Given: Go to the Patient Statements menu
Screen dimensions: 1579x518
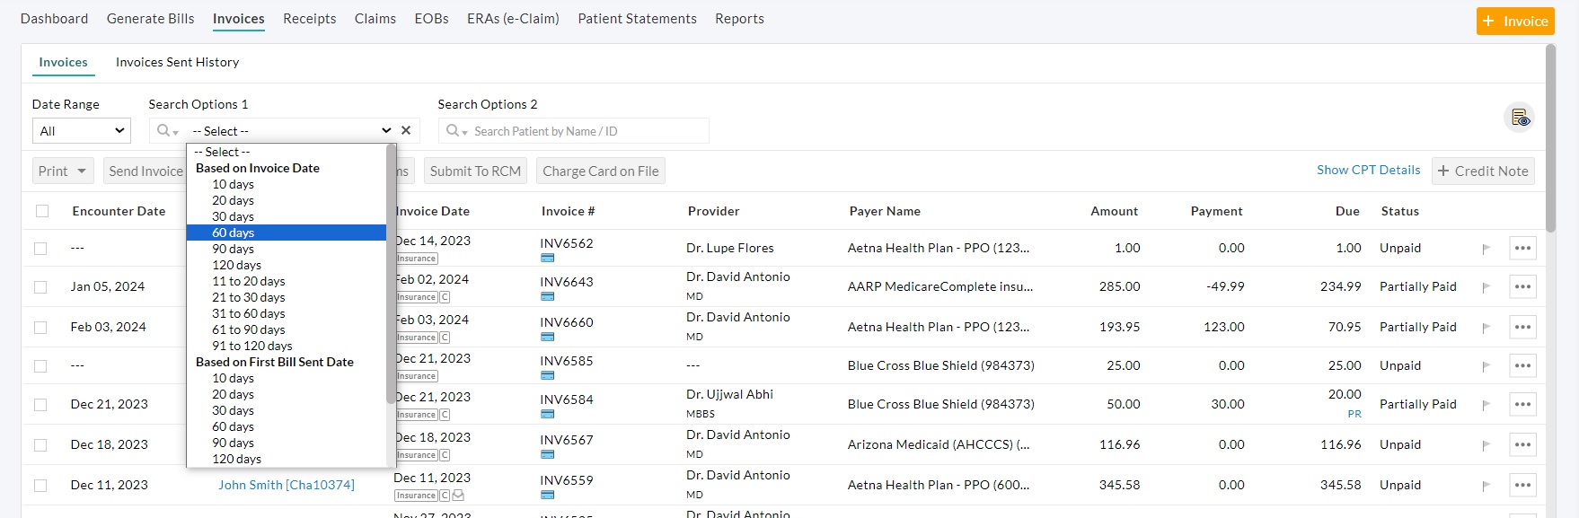Looking at the screenshot, I should (637, 19).
